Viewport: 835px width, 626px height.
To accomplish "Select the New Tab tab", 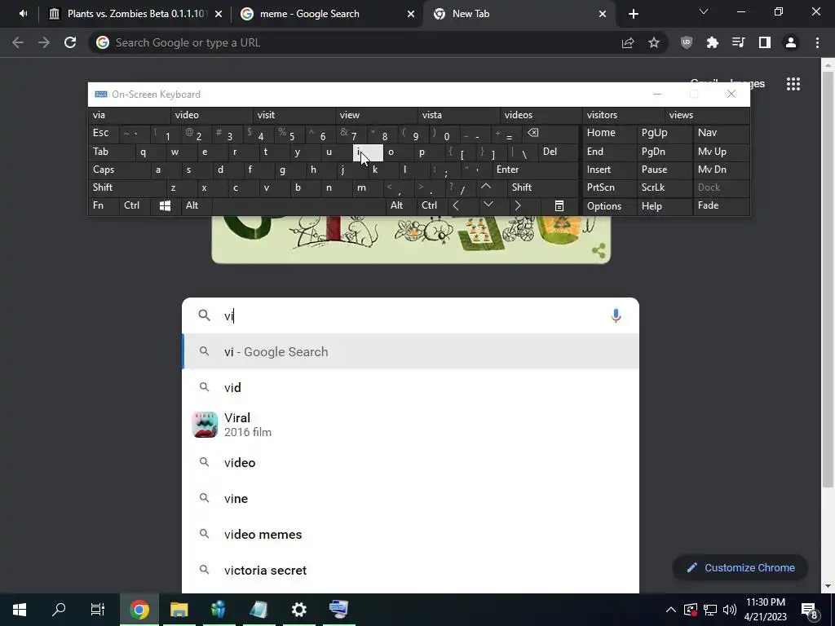I will (x=519, y=14).
